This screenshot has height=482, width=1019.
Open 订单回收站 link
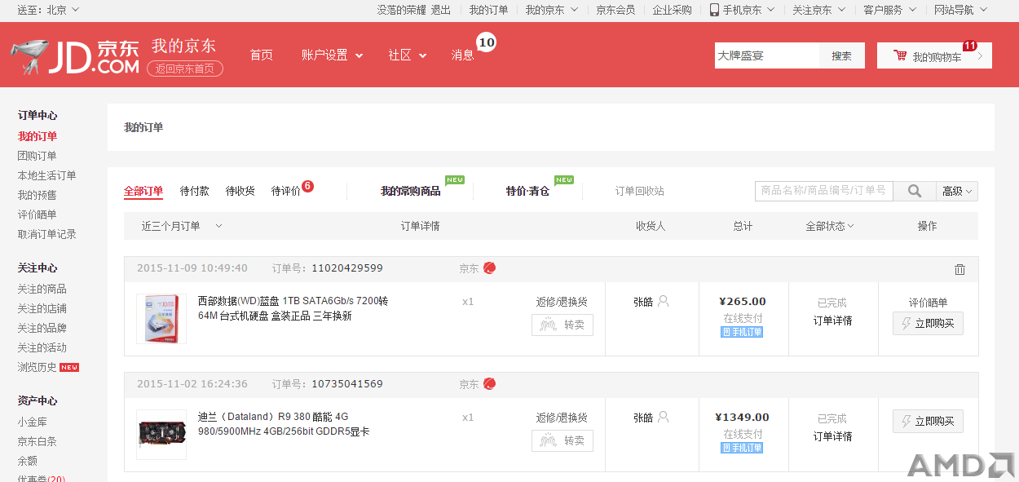point(640,191)
